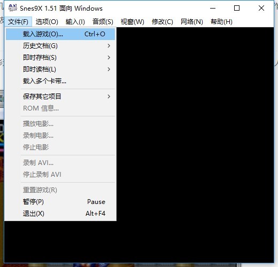Open the 音频(S) menu
The image size is (278, 267).
pyautogui.click(x=103, y=22)
